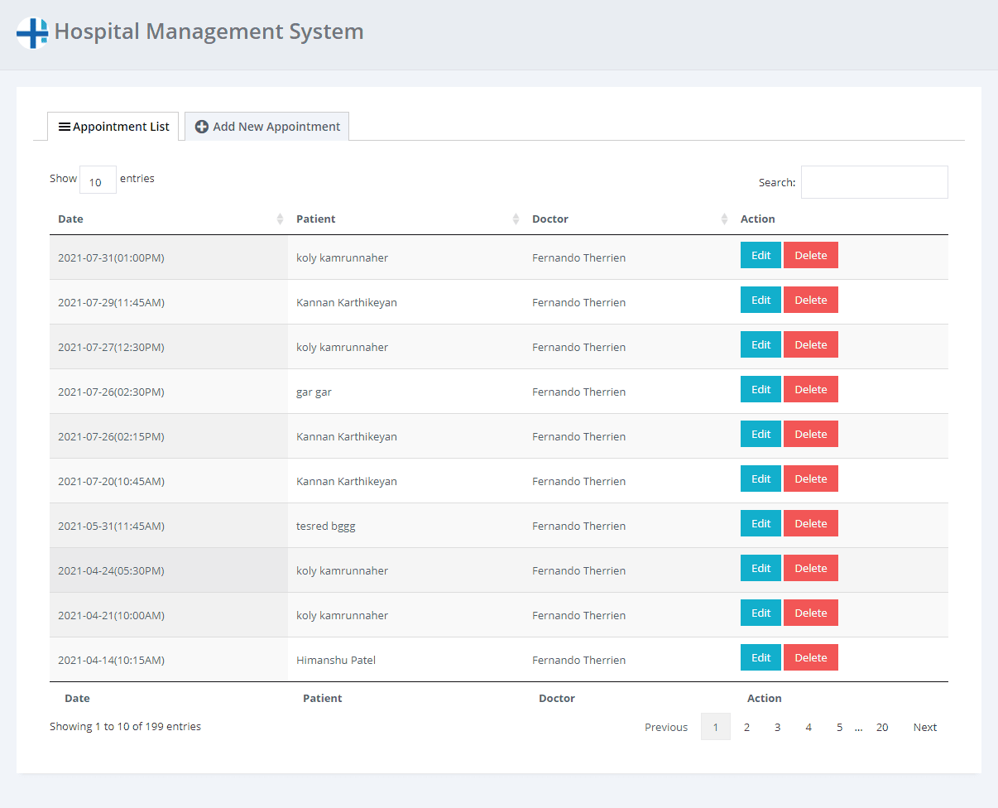Switch to the Appointment List tab
This screenshot has width=998, height=808.
click(x=113, y=127)
